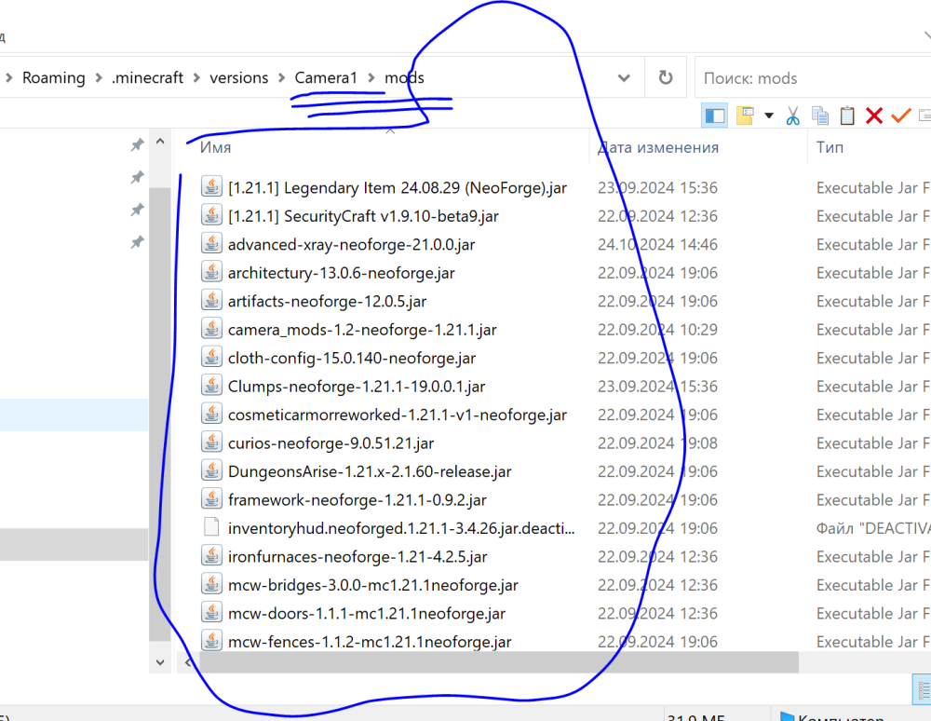Click the jar icon of DungeonsArise file
Screen dimensions: 931x721
[x=211, y=471]
